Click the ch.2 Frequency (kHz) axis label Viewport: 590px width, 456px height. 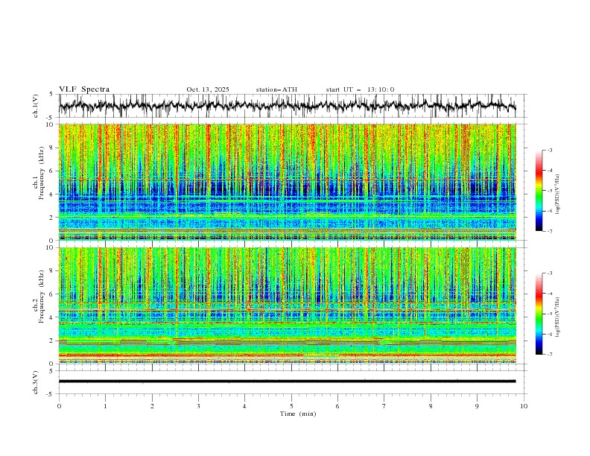pos(39,297)
